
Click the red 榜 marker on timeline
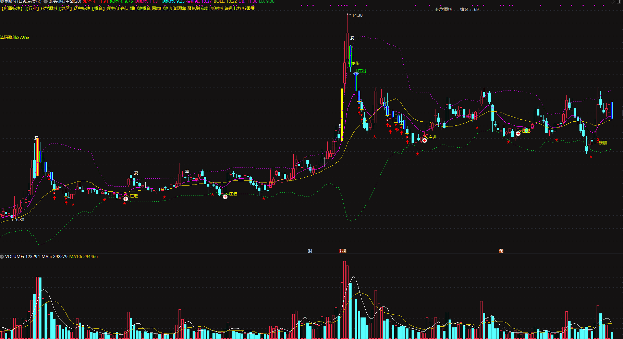pyautogui.click(x=343, y=251)
